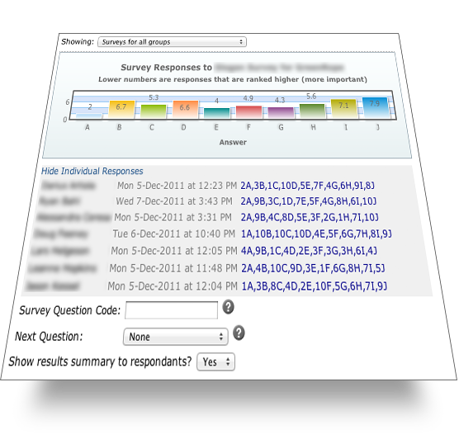Click help icon beside Survey Question Code
Image resolution: width=459 pixels, height=434 pixels.
click(x=228, y=307)
